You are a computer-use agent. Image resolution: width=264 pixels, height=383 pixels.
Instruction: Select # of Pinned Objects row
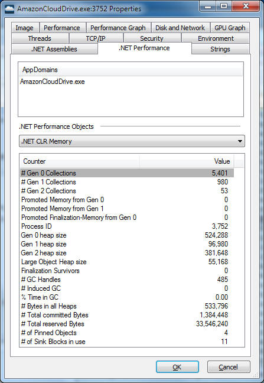127,333
